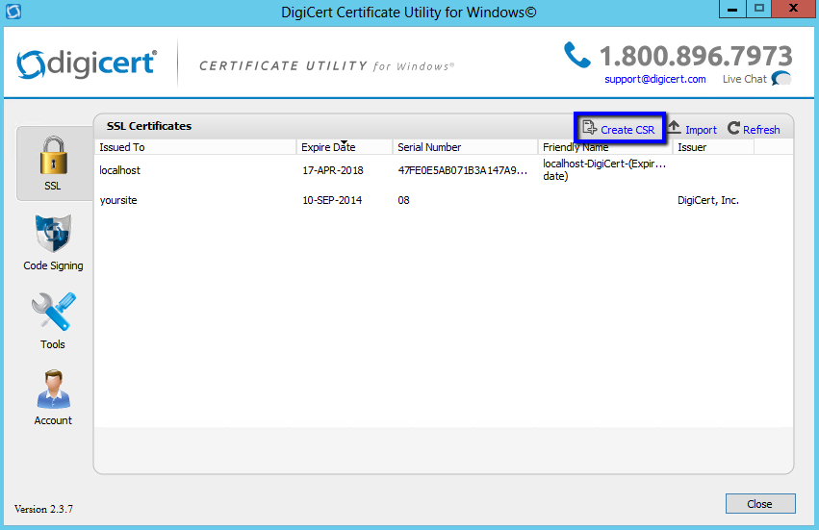Import a certificate with the Import button

tap(693, 129)
